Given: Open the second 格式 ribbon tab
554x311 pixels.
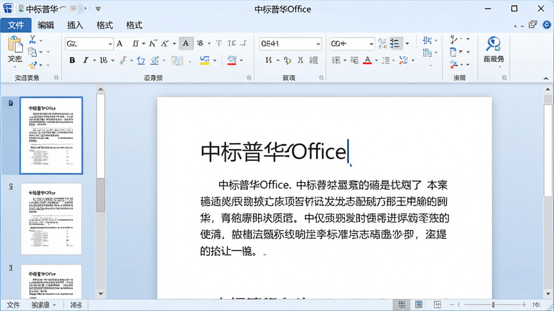Looking at the screenshot, I should [134, 25].
